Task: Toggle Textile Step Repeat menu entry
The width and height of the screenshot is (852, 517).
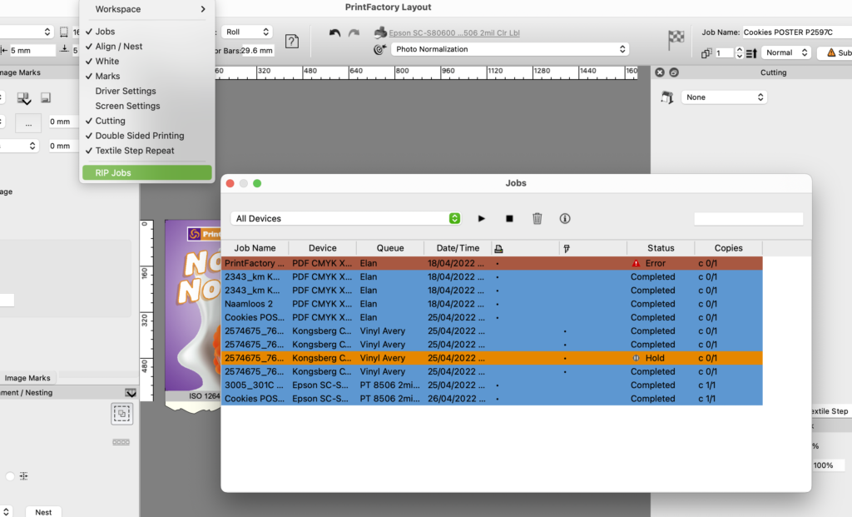Action: [146, 151]
